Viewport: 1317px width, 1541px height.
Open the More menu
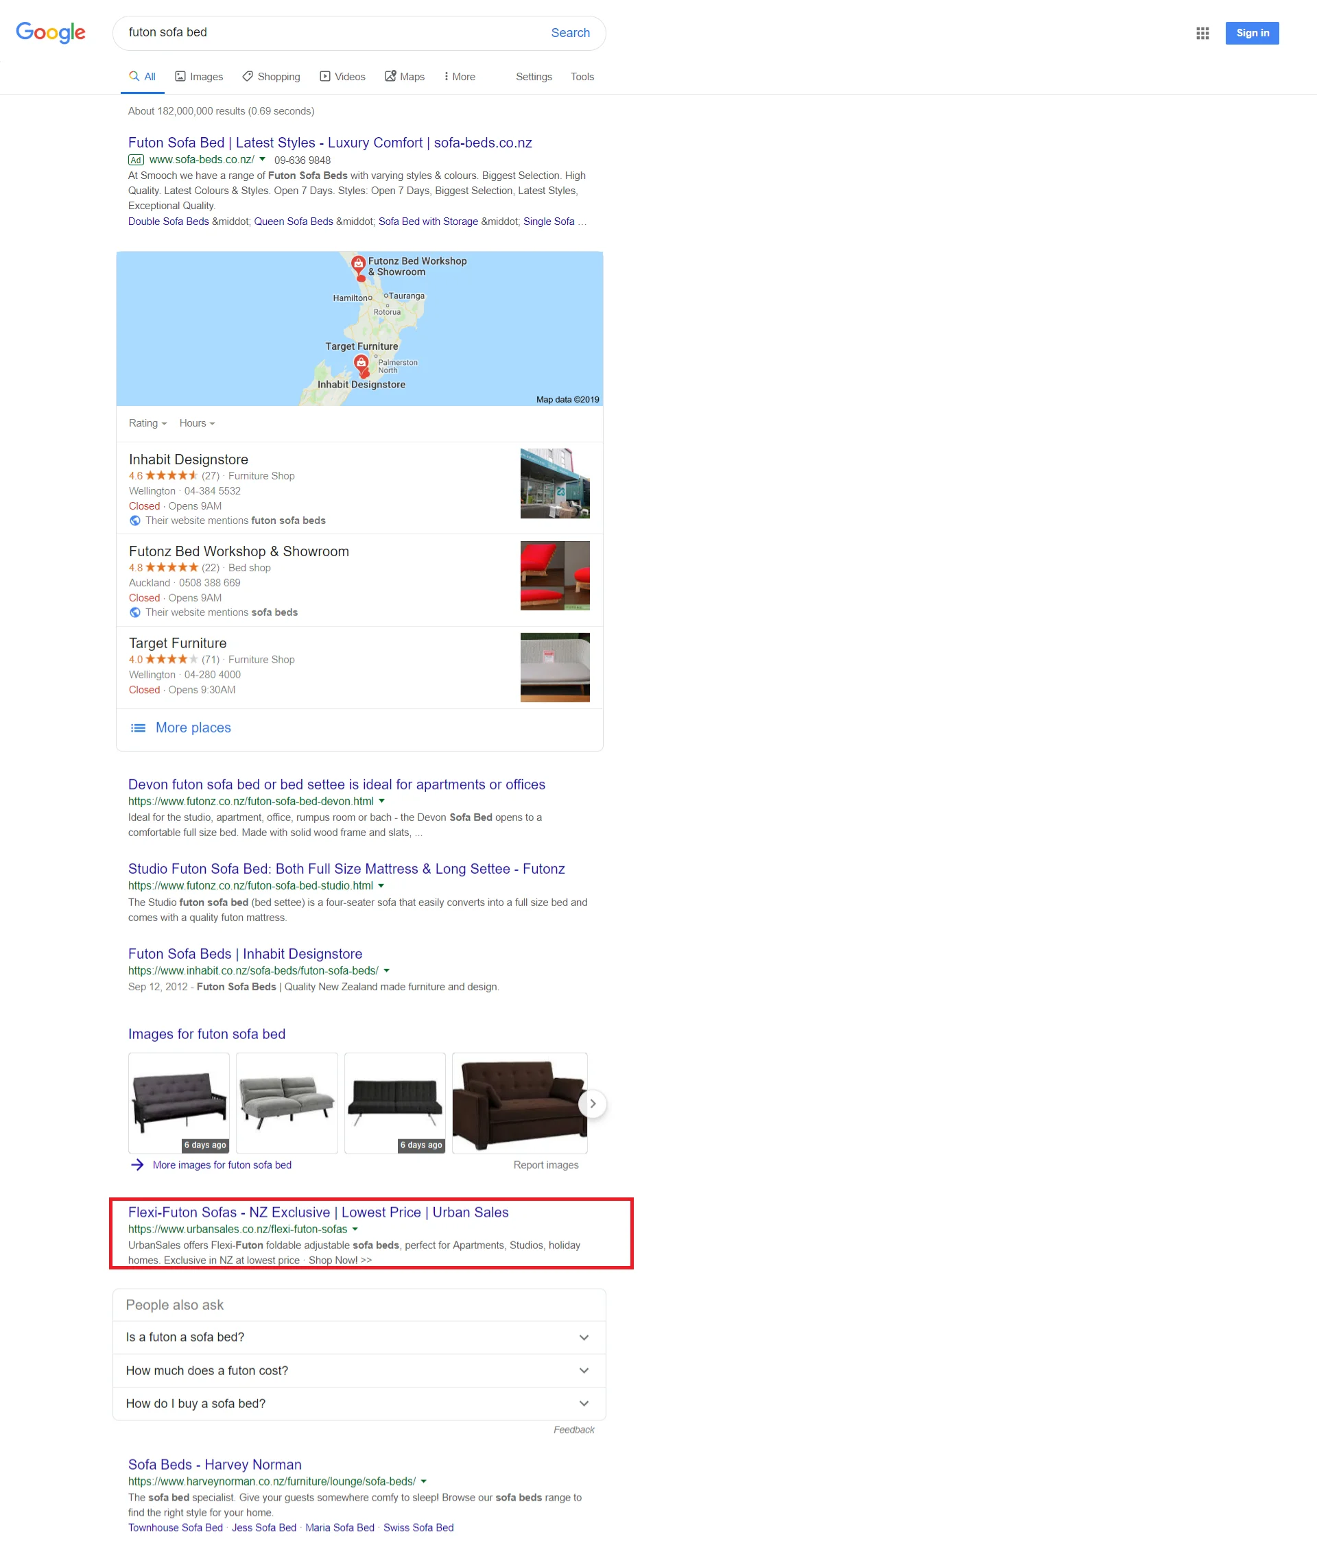[459, 77]
